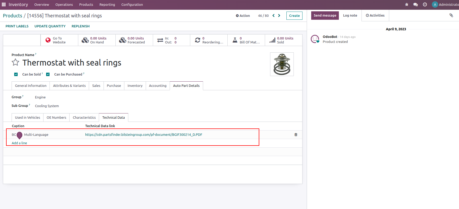The height and width of the screenshot is (209, 459).
Task: Open the Configuration menu
Action: click(132, 4)
